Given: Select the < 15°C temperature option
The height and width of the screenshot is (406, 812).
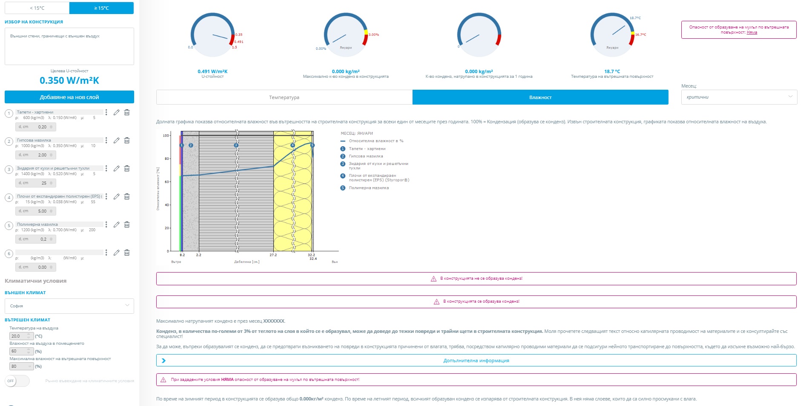Looking at the screenshot, I should pos(37,8).
